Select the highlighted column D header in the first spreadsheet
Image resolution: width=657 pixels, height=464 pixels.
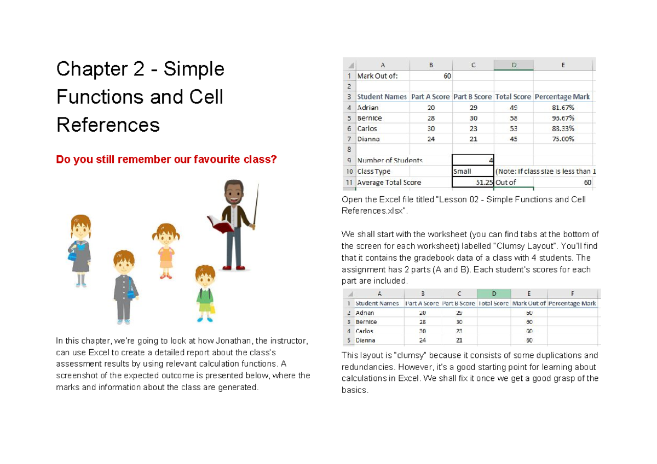513,64
